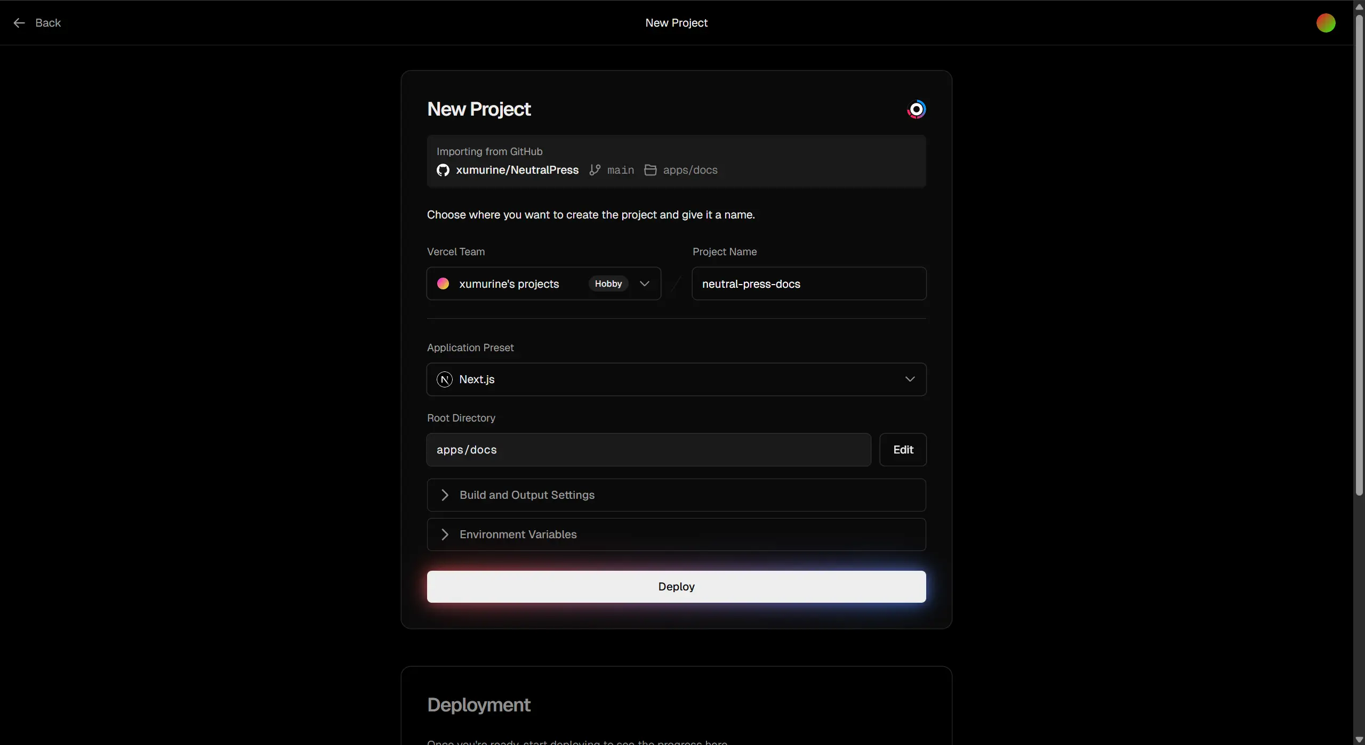Screen dimensions: 1365x745
Task: Click the back arrow icon
Action: (19, 23)
